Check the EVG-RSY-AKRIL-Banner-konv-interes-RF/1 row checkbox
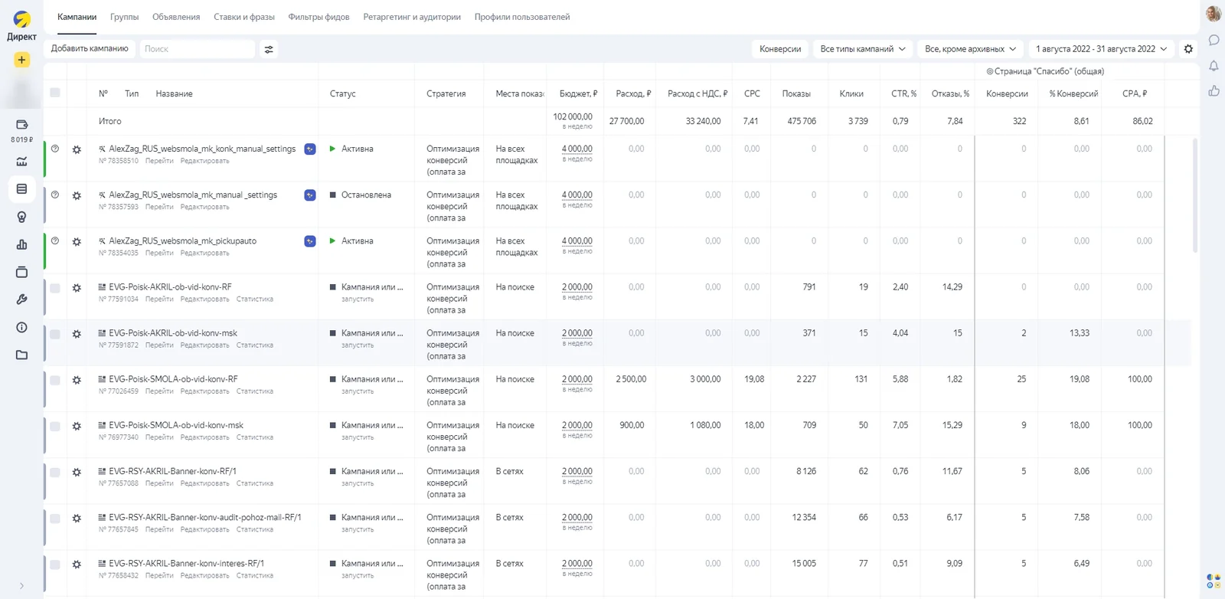 [x=55, y=565]
